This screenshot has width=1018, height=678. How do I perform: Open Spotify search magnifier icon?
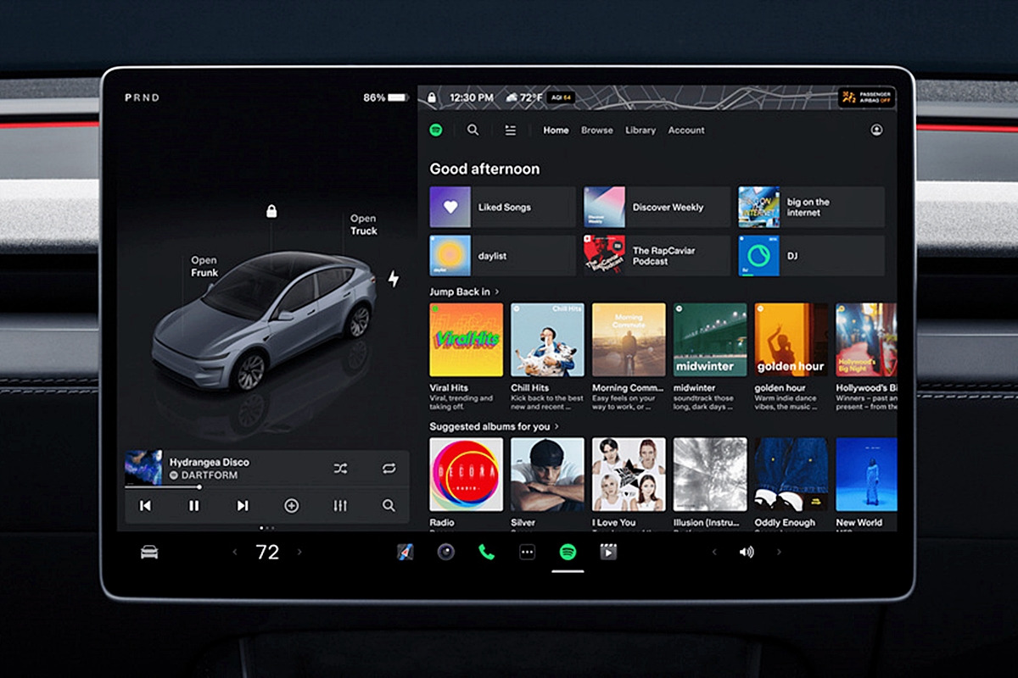tap(473, 131)
